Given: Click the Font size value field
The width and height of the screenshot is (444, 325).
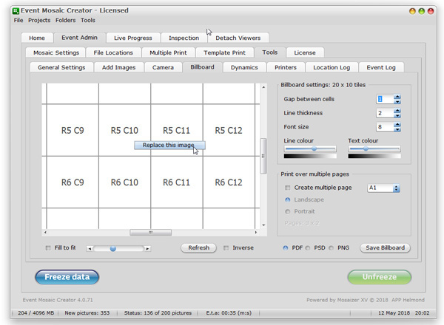Looking at the screenshot, I should (x=385, y=127).
